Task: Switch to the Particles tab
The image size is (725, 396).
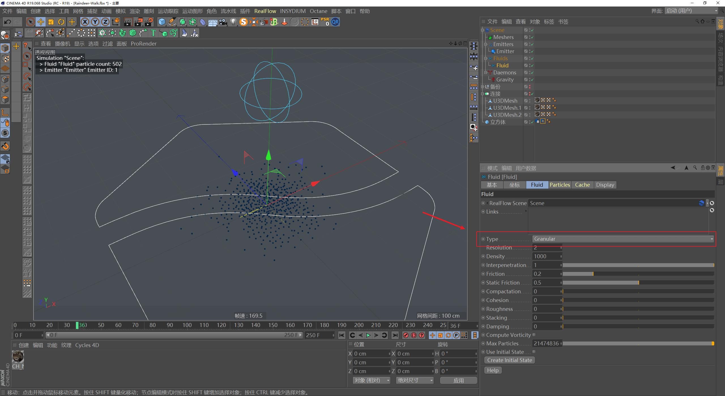Action: click(560, 185)
